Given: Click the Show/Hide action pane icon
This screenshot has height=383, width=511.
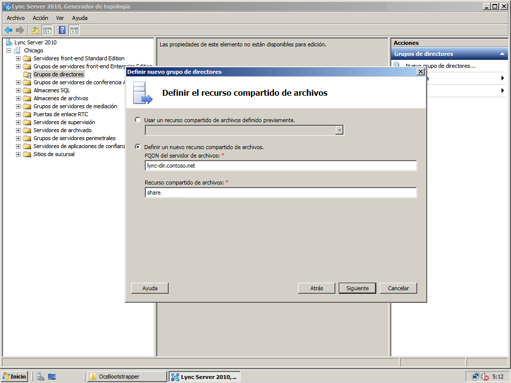Looking at the screenshot, I should (x=74, y=30).
